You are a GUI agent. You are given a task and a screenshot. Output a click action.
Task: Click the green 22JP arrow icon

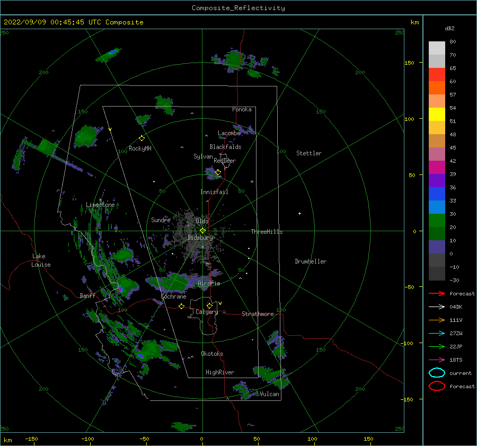pos(437,346)
